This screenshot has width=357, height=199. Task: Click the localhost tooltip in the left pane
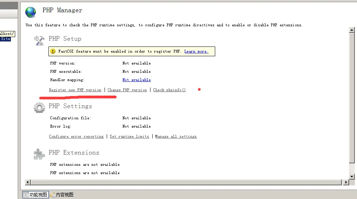tap(7, 34)
